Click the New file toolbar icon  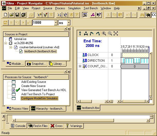point(5,15)
